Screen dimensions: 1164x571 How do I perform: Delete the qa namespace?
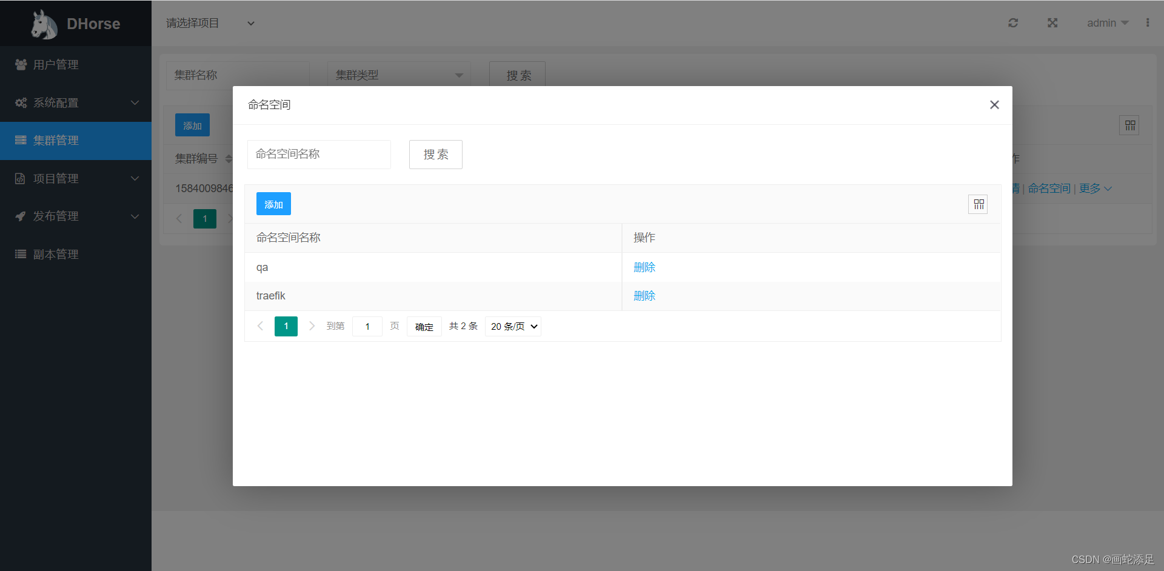click(644, 267)
